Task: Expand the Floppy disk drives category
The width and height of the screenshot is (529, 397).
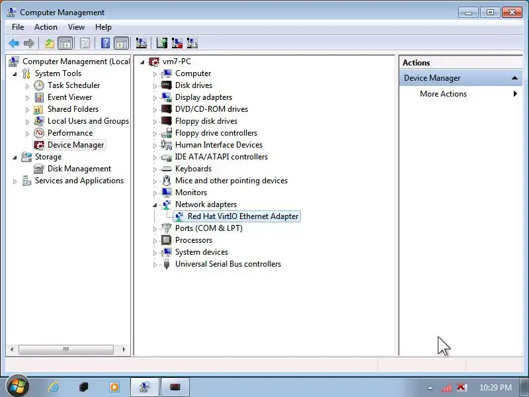Action: tap(155, 122)
